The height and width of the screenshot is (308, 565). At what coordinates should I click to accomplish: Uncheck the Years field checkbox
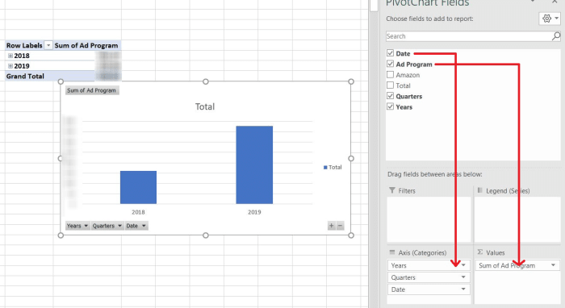pos(390,106)
